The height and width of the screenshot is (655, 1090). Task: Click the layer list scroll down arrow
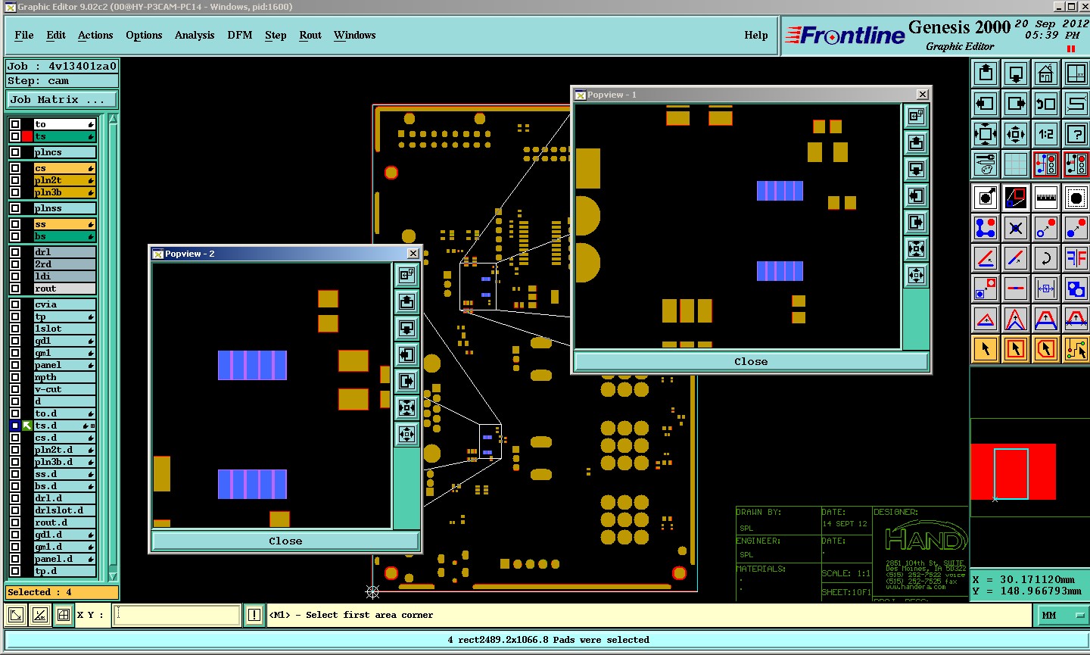point(114,577)
